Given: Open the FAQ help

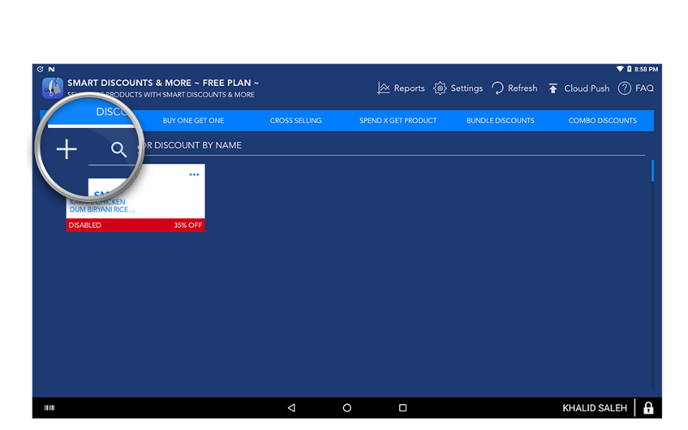Looking at the screenshot, I should coord(636,89).
